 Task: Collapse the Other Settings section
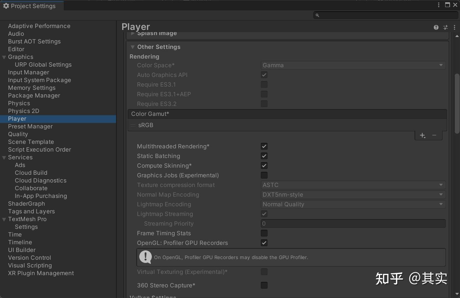(x=132, y=47)
